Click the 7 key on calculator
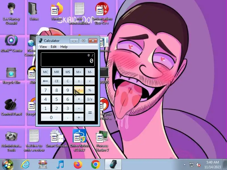 46,90
